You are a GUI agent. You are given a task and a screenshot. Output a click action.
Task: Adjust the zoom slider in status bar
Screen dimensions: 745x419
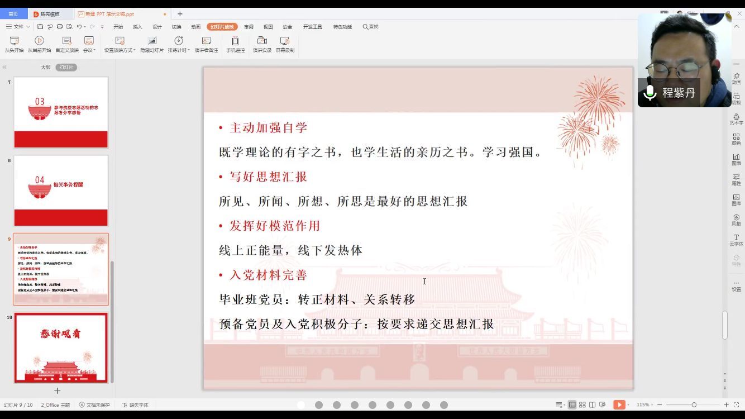tap(694, 404)
